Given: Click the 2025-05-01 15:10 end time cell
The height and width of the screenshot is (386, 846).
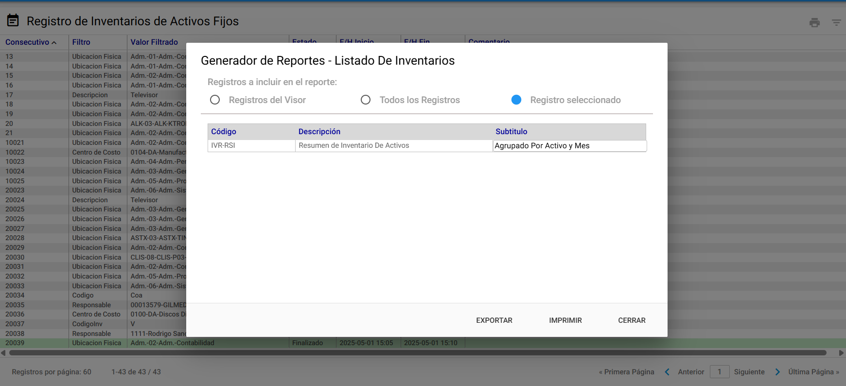Looking at the screenshot, I should 431,343.
